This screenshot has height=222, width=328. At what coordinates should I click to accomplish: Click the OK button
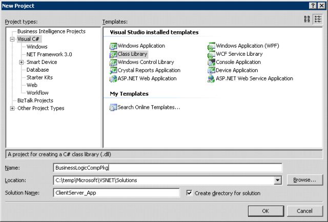pos(265,211)
